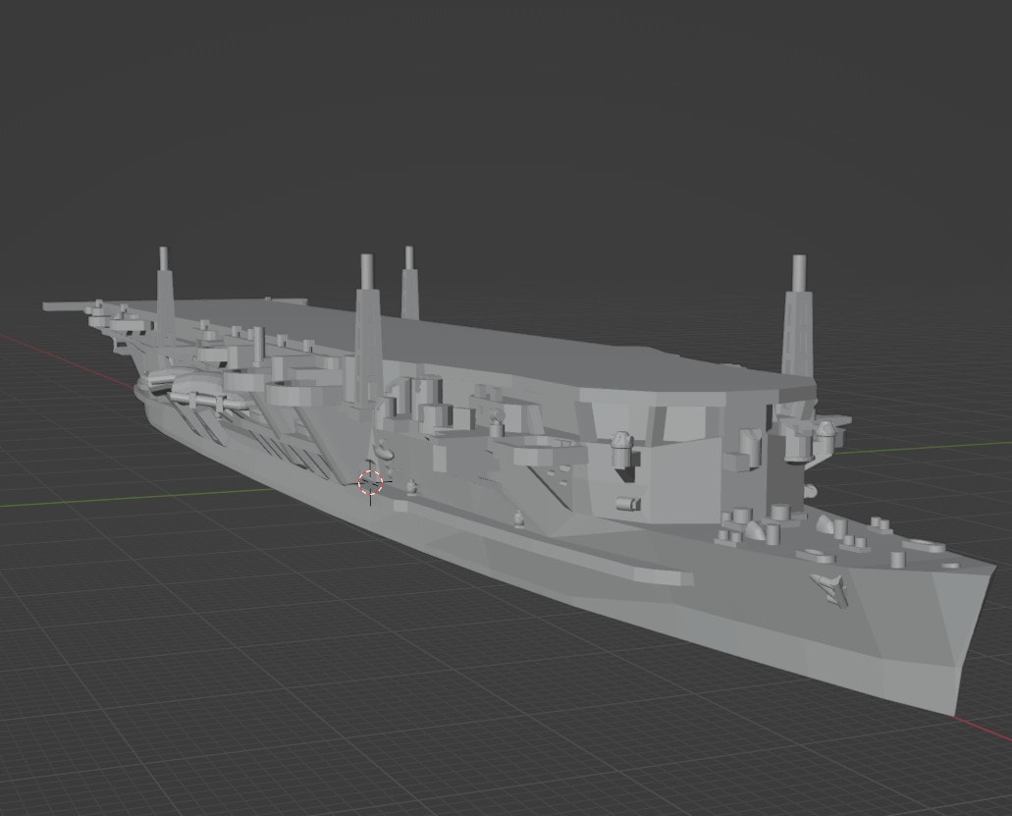Click an empty area of the grid floor
1012x816 pixels.
click(x=245, y=687)
